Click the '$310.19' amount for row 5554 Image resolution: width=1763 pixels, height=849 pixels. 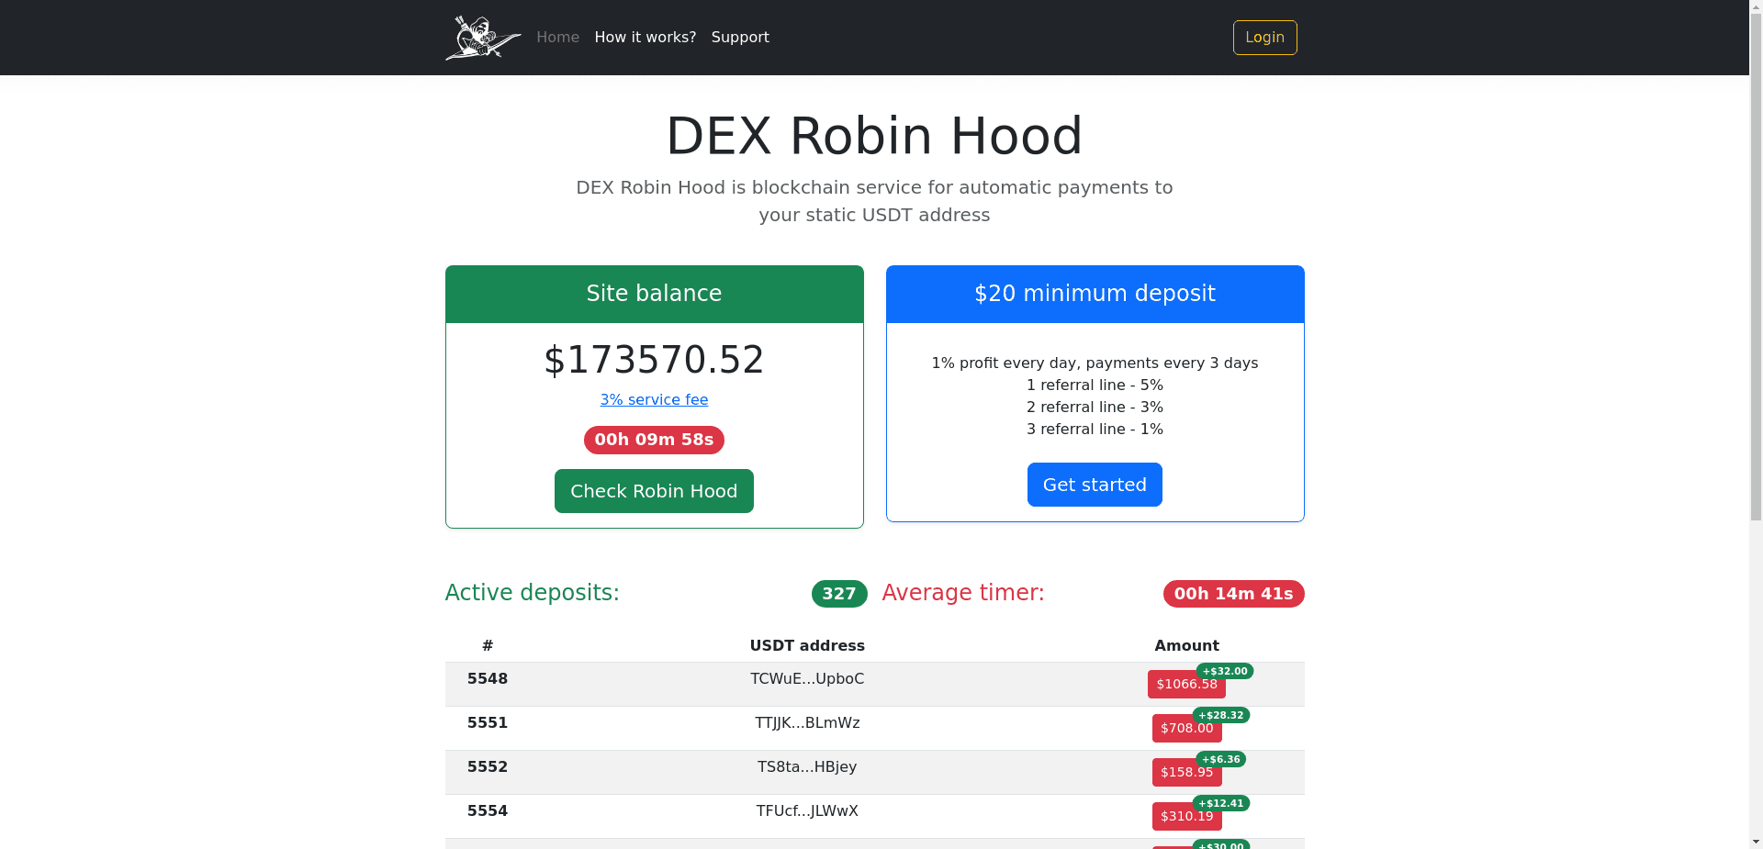point(1186,816)
